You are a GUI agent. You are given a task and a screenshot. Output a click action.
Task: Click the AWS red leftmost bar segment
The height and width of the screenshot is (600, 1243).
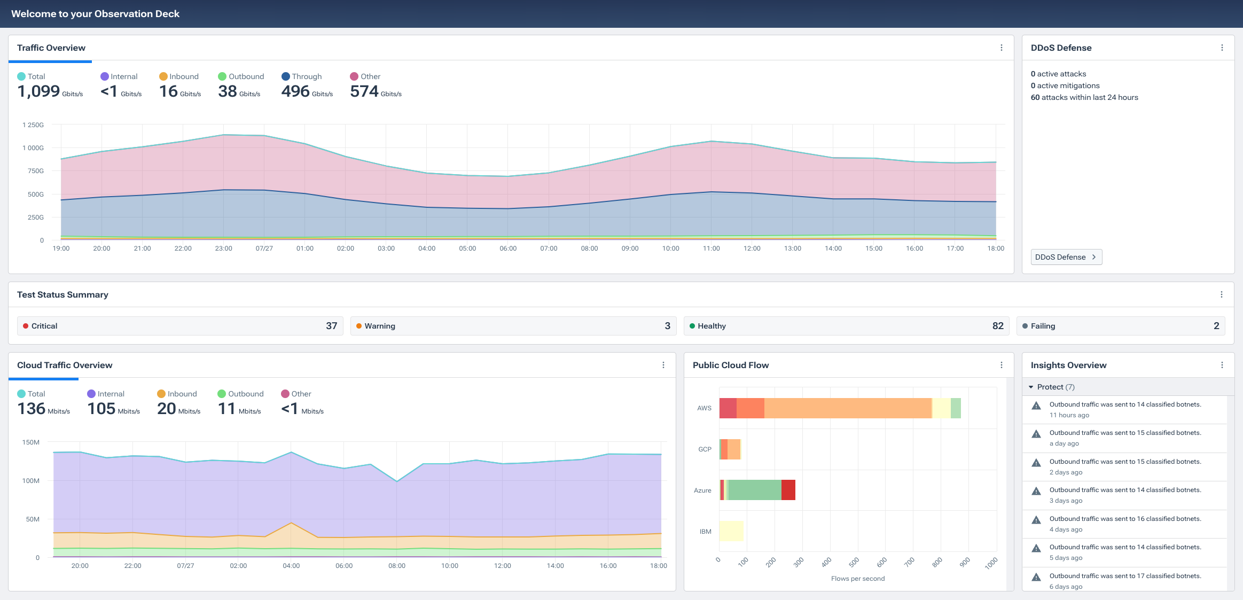[x=728, y=408]
